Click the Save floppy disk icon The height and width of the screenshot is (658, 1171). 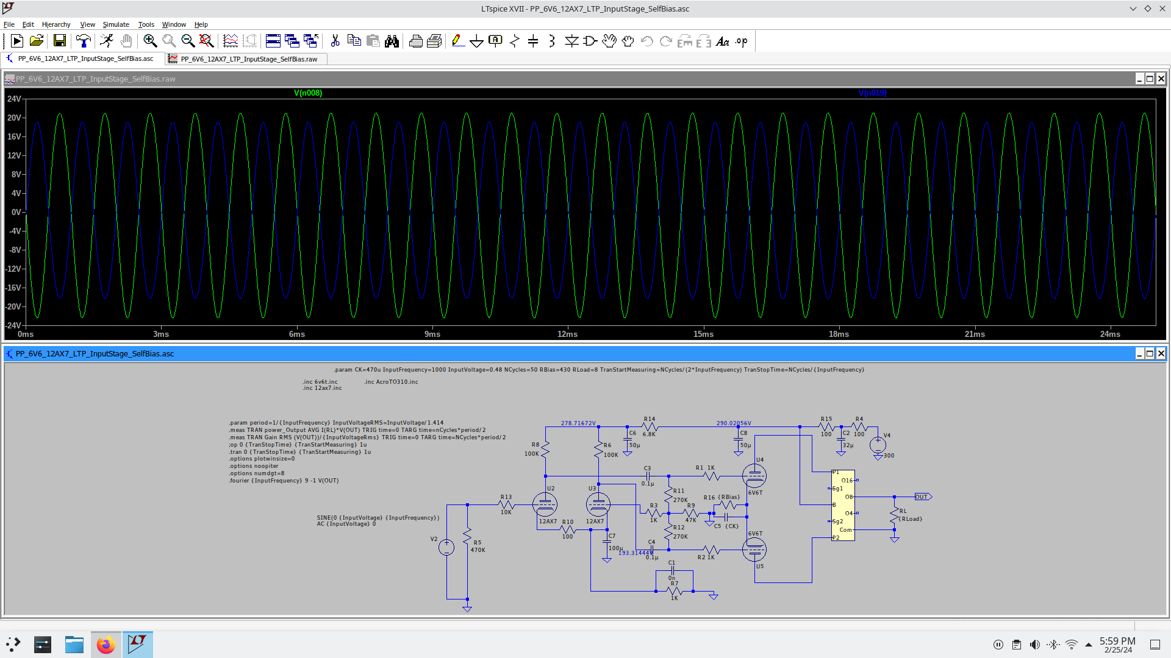(x=59, y=41)
